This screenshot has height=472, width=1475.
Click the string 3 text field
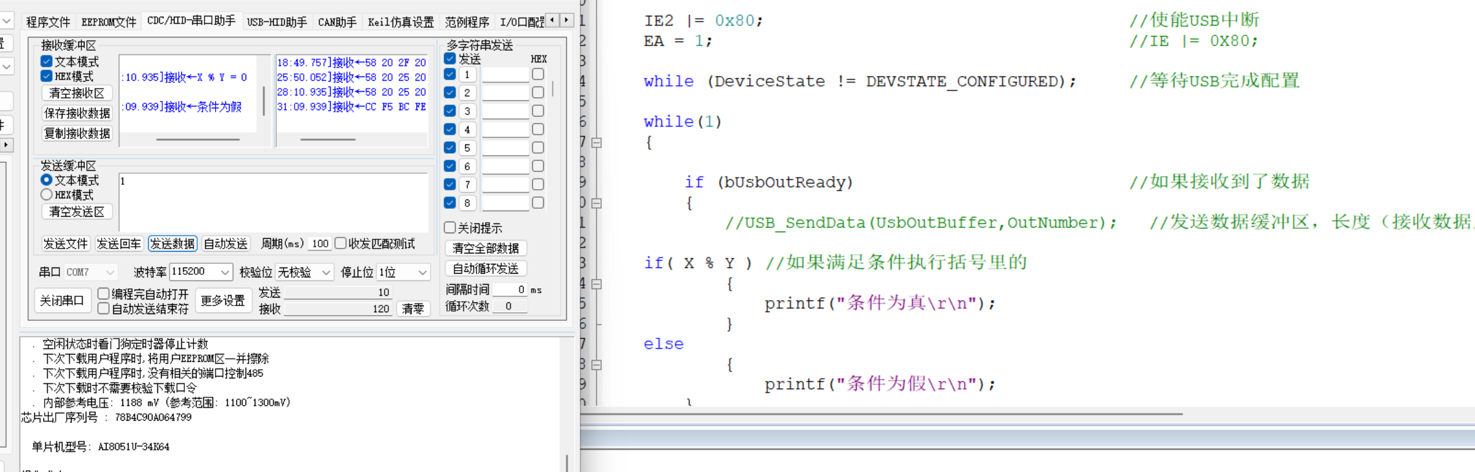coord(505,111)
